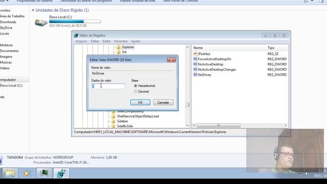
Task: Select the Ext folder in registry tree
Action: pyautogui.click(x=124, y=52)
